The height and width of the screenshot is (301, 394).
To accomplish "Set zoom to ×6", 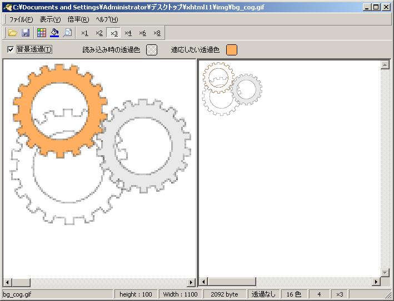I will [142, 33].
